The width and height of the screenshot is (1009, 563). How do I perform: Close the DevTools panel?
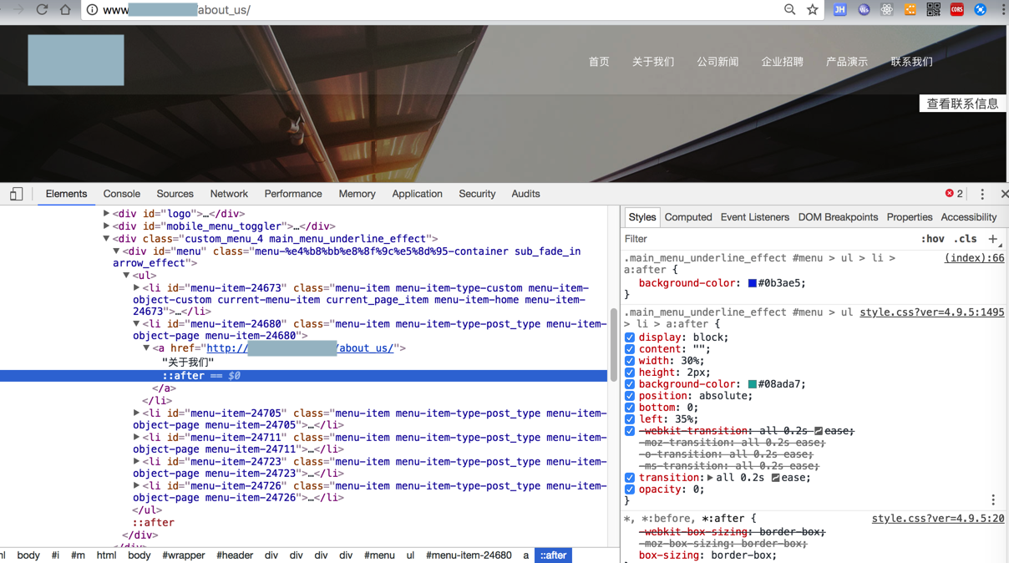[x=1004, y=194]
